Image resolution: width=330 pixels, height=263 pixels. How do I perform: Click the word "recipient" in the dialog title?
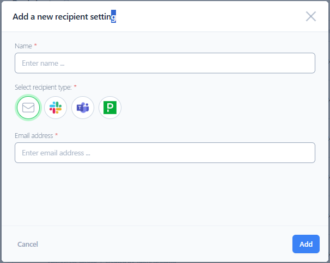pos(72,17)
